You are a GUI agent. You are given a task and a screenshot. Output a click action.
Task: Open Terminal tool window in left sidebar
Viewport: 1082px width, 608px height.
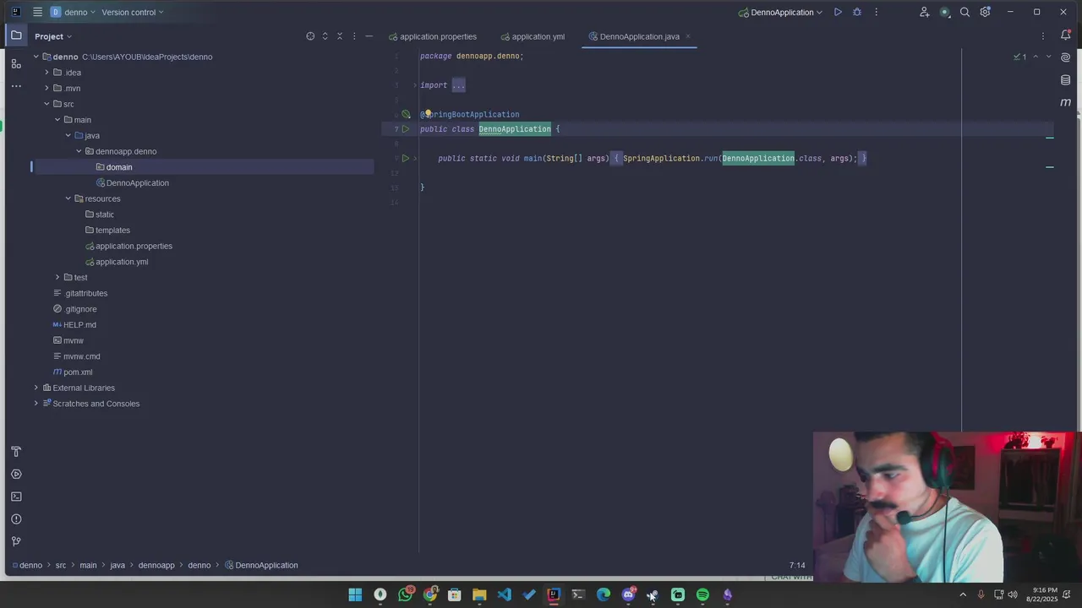coord(16,497)
